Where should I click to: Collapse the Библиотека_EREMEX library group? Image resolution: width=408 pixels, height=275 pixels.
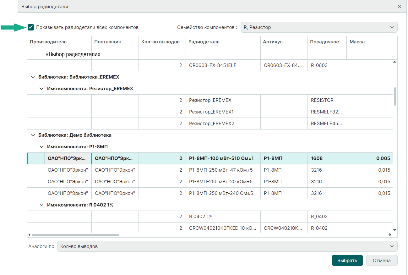pos(33,77)
